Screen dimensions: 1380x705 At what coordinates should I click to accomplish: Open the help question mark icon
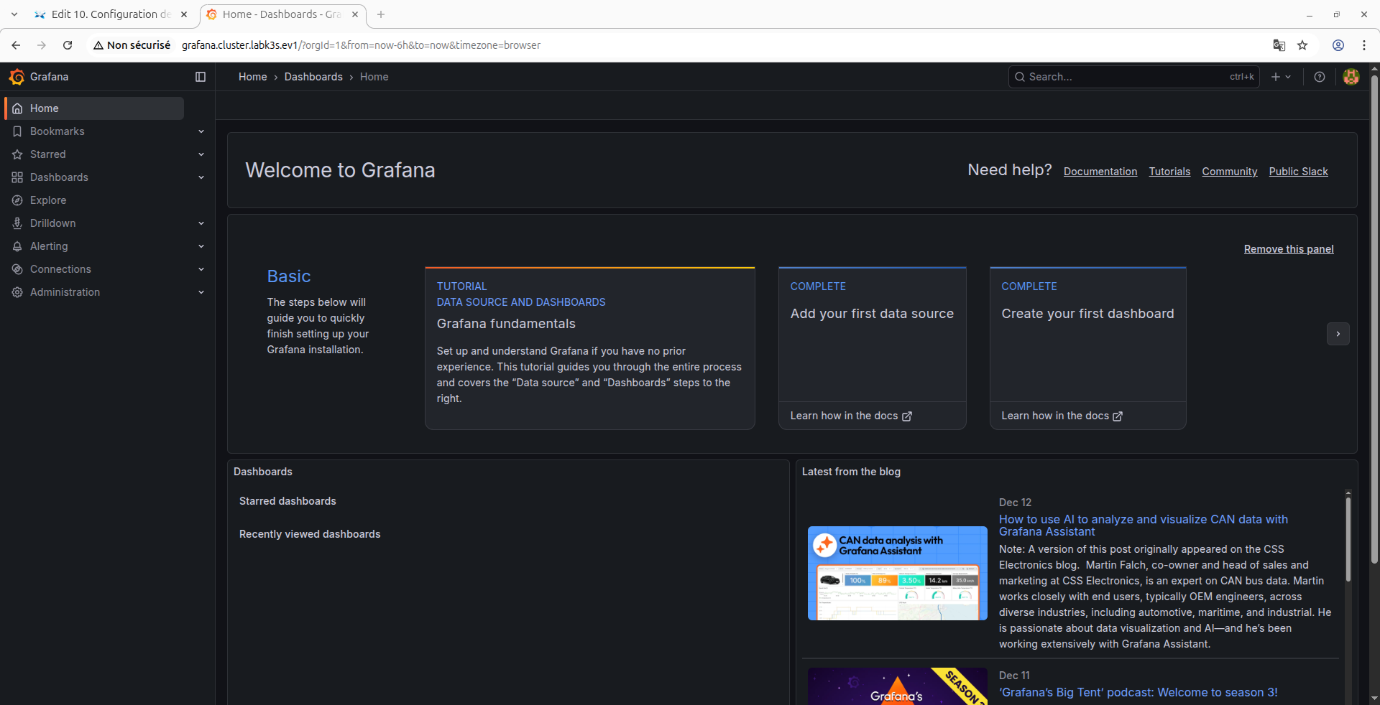coord(1320,77)
